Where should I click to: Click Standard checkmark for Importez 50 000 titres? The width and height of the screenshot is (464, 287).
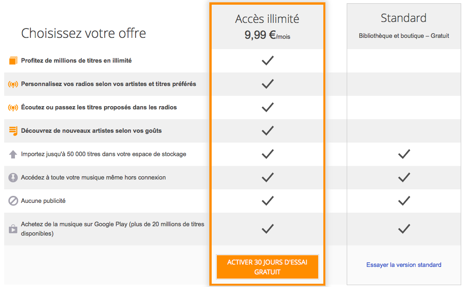[x=404, y=154]
